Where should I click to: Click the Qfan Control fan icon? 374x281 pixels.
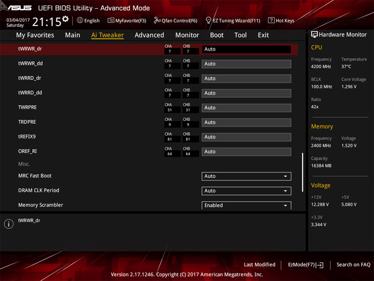(x=157, y=20)
